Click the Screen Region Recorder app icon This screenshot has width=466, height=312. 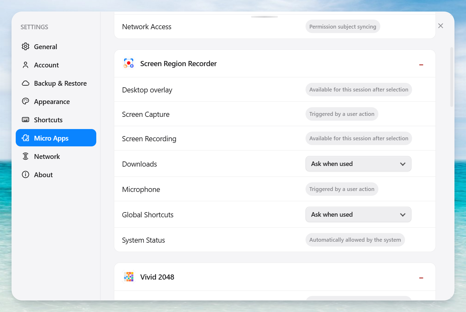(x=129, y=64)
